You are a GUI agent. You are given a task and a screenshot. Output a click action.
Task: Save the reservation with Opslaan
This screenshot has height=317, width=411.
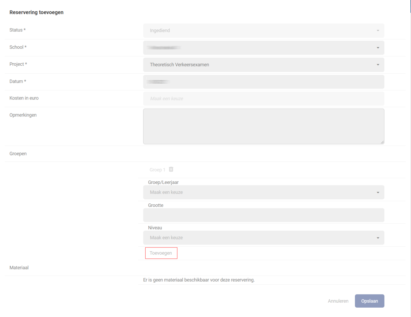click(370, 301)
